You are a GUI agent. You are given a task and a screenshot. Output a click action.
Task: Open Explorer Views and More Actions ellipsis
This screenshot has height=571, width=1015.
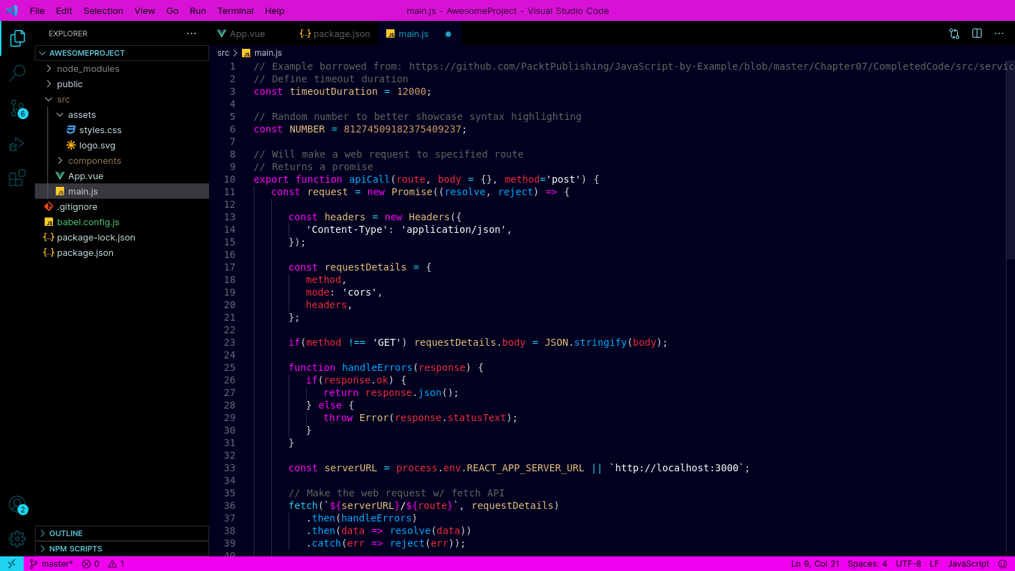192,33
